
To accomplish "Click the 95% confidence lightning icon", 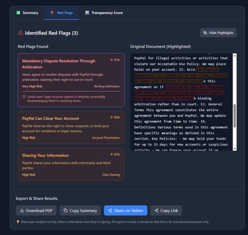I will pos(112,60).
